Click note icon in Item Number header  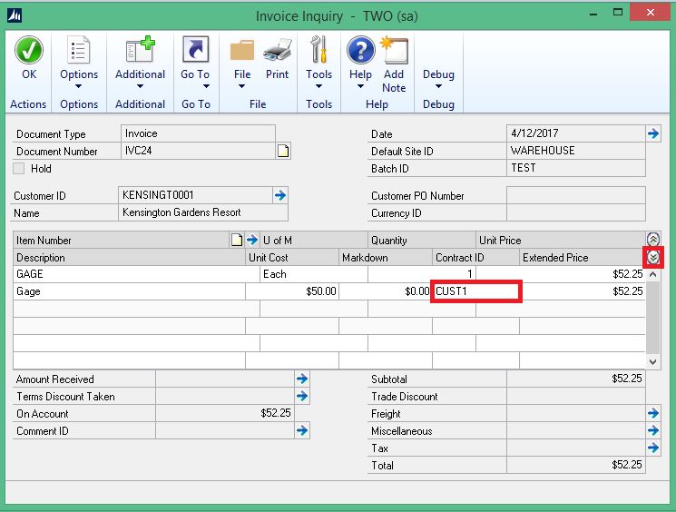pos(237,240)
